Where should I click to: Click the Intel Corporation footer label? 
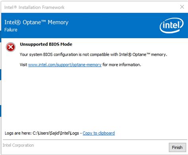(x=18, y=145)
